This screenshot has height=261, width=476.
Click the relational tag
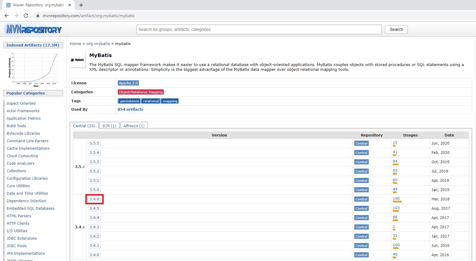(x=151, y=101)
